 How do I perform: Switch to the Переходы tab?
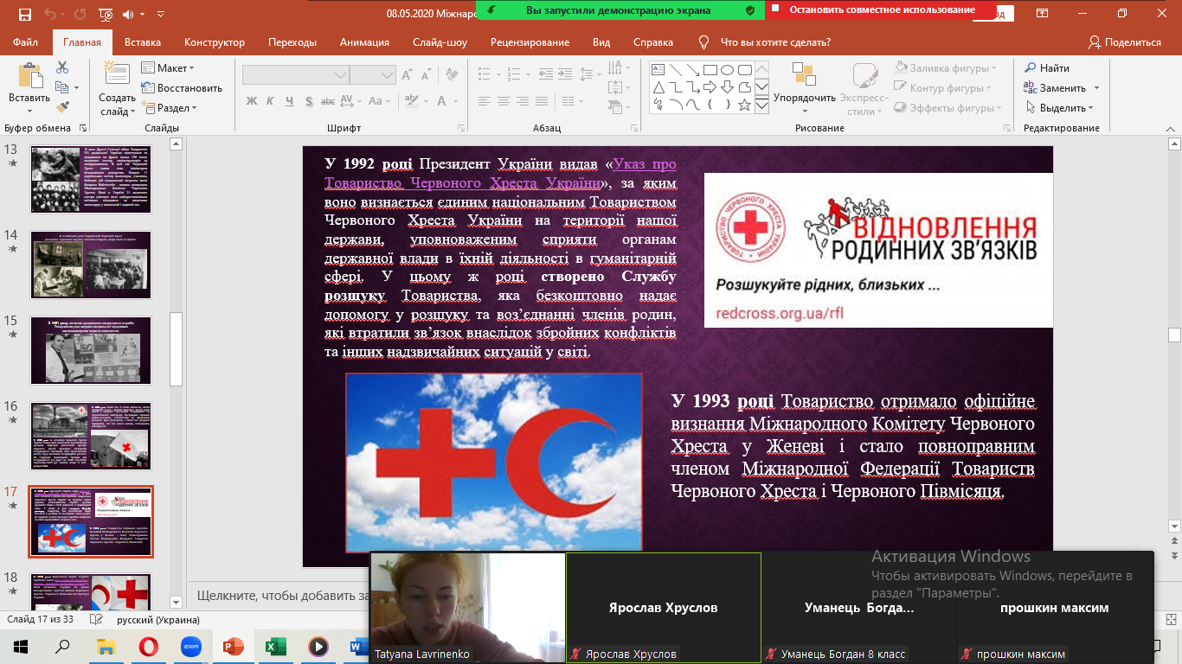(292, 42)
